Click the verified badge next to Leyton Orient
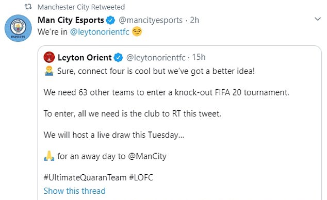The width and height of the screenshot is (327, 200). click(x=118, y=58)
